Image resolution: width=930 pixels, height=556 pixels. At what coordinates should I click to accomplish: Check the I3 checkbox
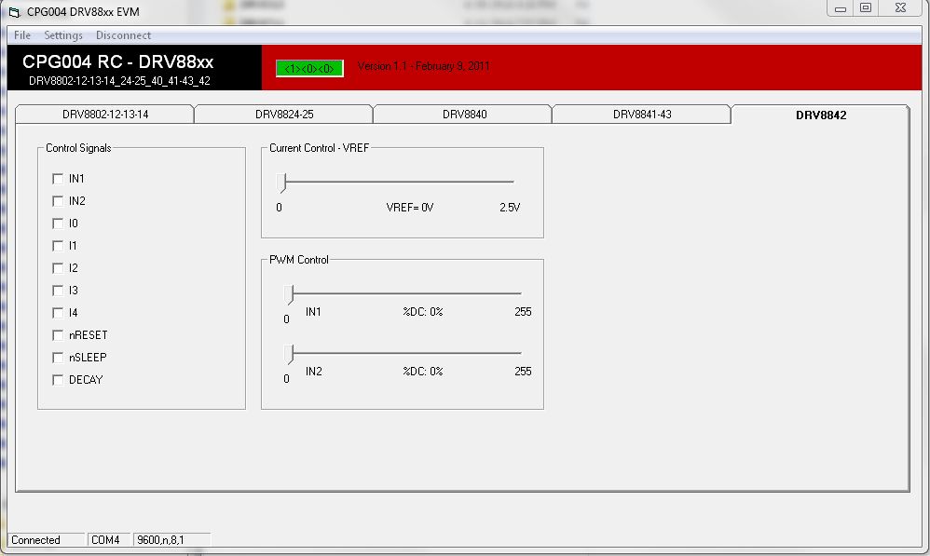point(58,291)
